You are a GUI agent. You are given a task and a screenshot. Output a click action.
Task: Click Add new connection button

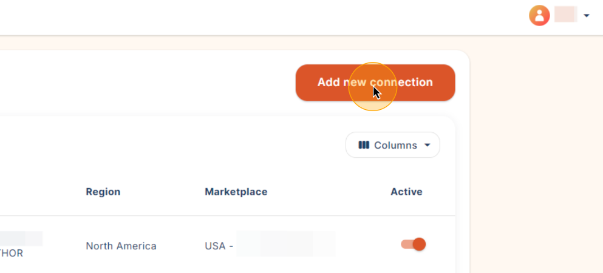(375, 83)
